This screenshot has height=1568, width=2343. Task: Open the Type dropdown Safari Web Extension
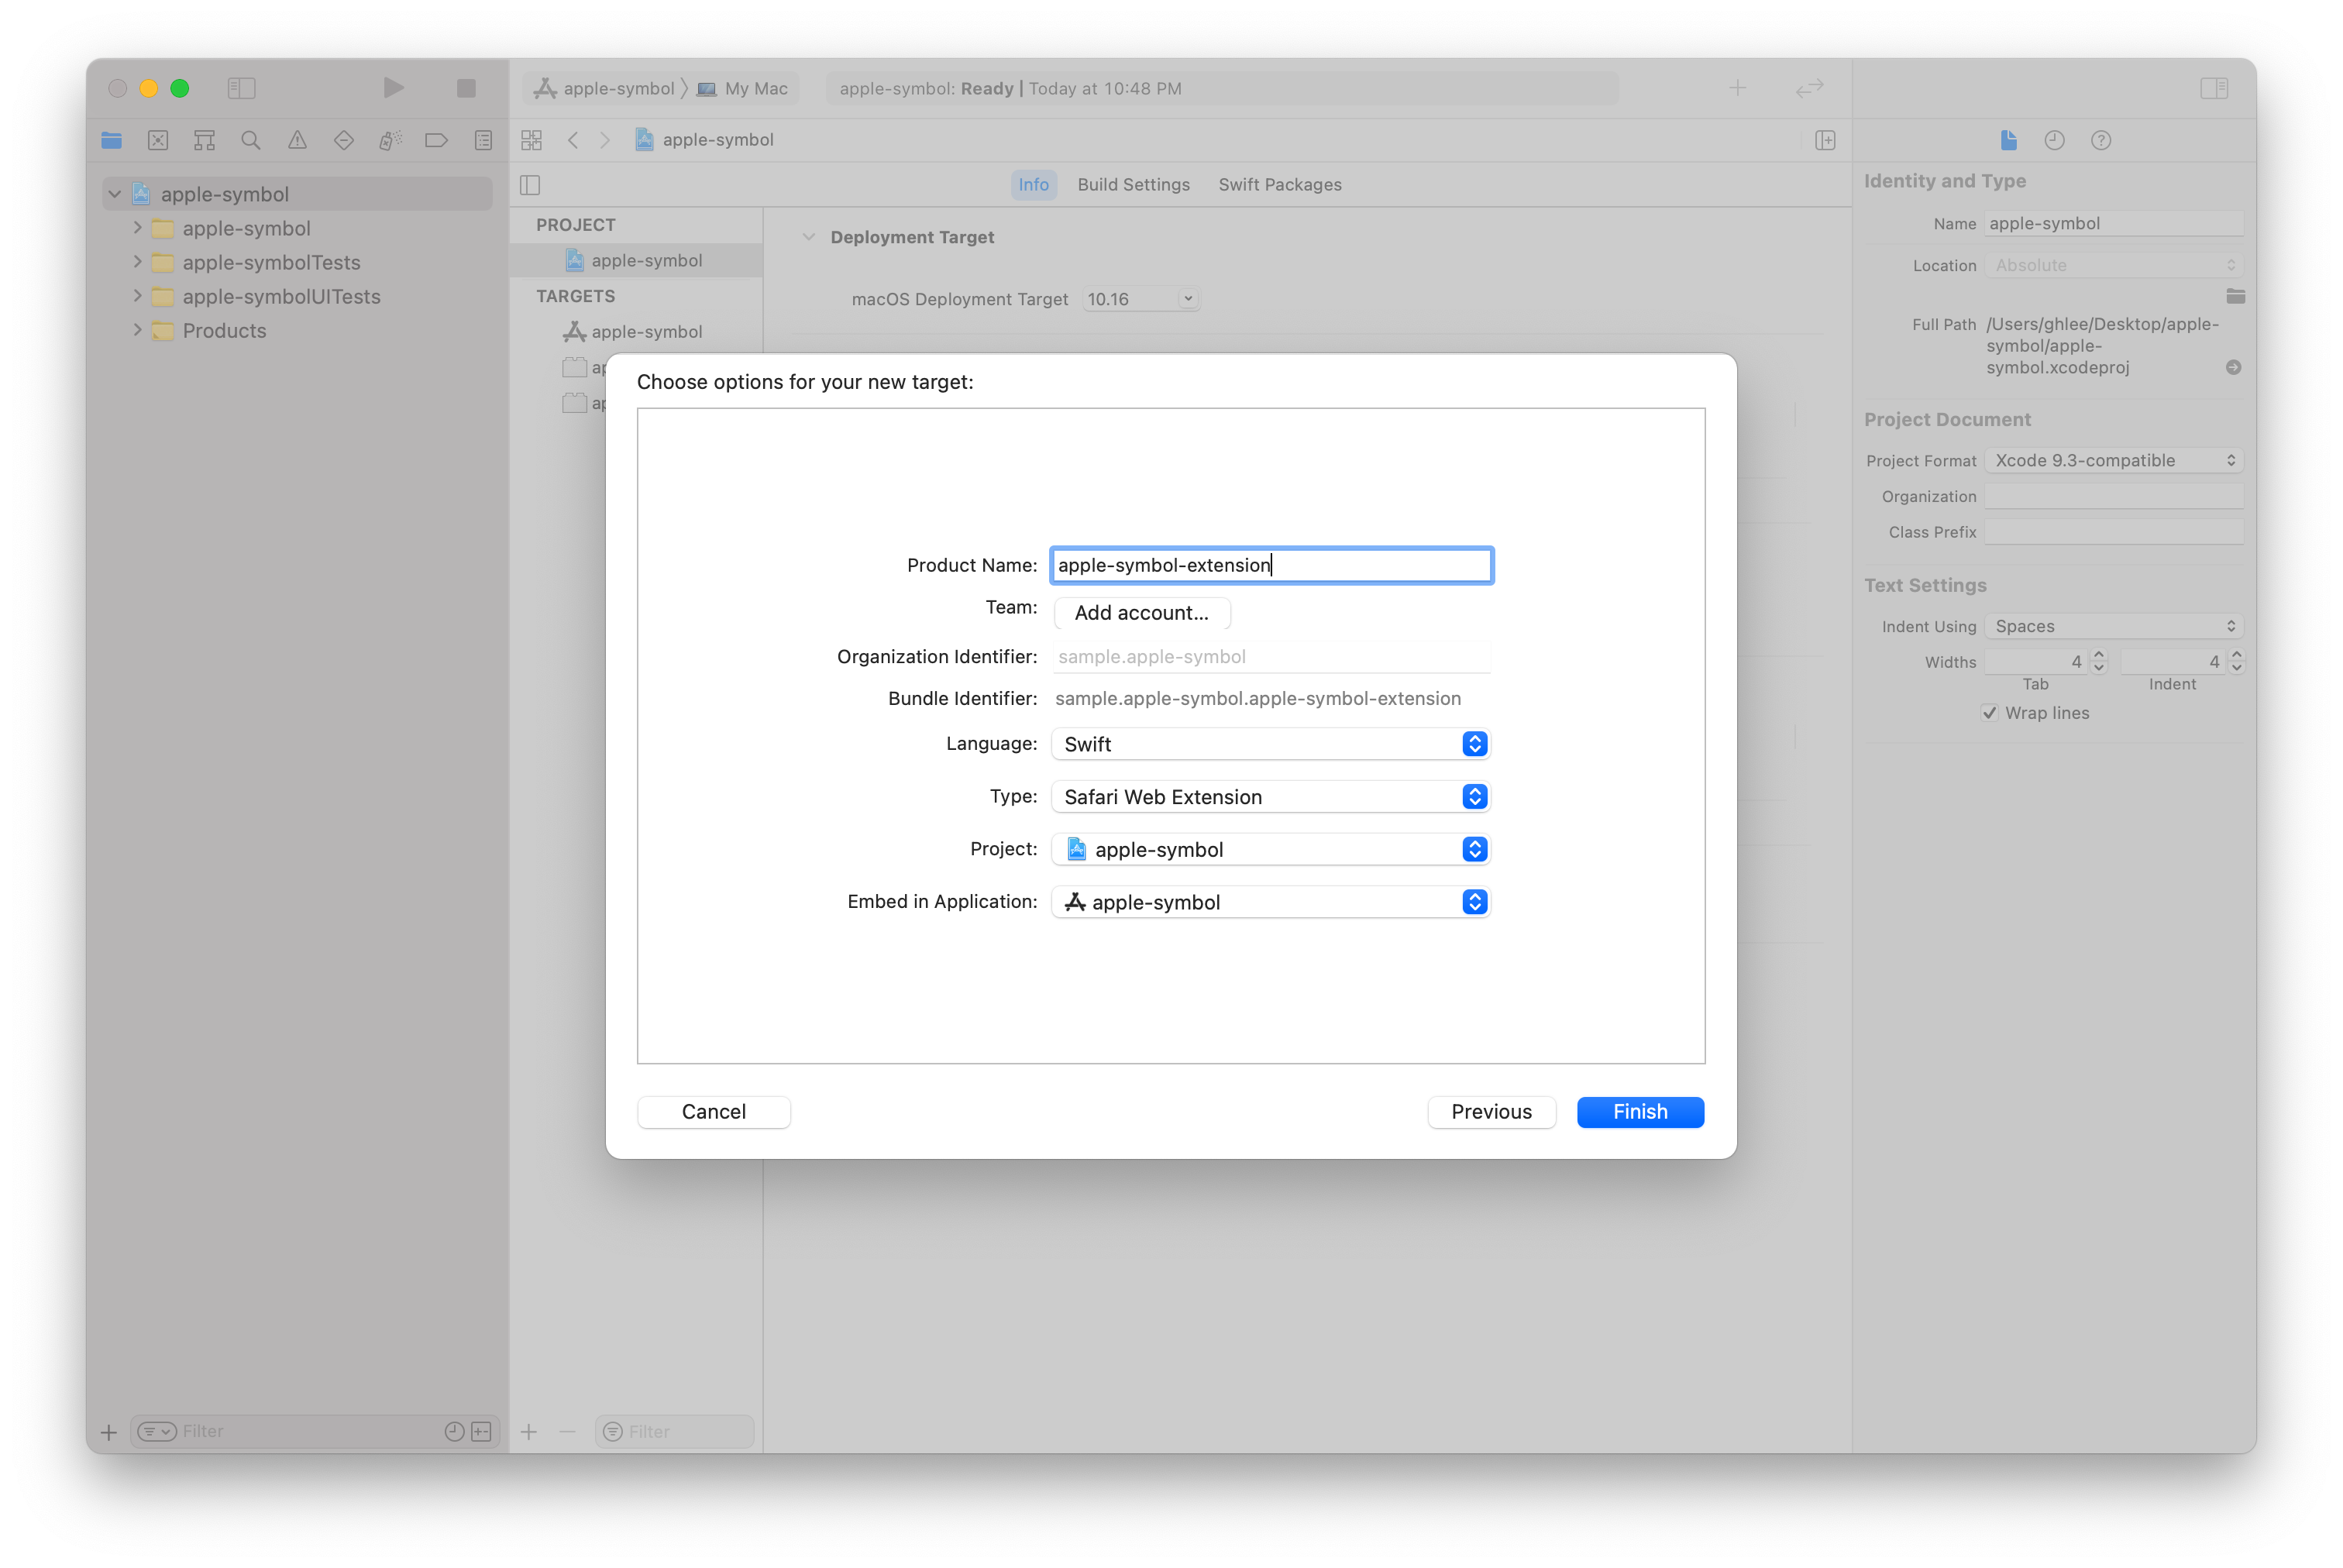coord(1271,797)
